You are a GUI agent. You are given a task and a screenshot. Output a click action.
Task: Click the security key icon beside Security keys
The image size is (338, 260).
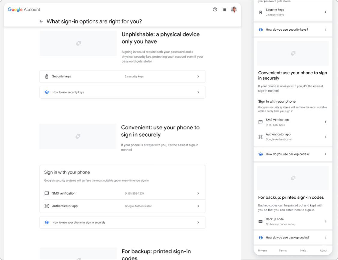click(47, 76)
